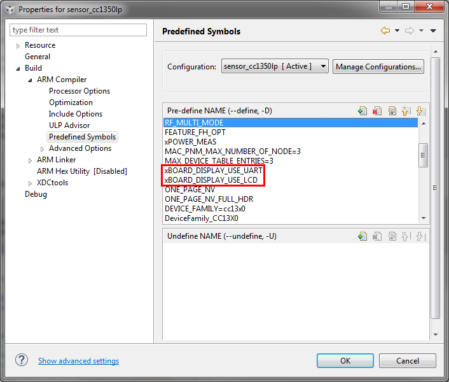Screen dimensions: 449x382
Task: Select ARM Compiler tree label
Action: click(62, 80)
